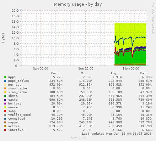Click the 'apps' legend label
The height and width of the screenshot is (141, 156).
(12, 77)
